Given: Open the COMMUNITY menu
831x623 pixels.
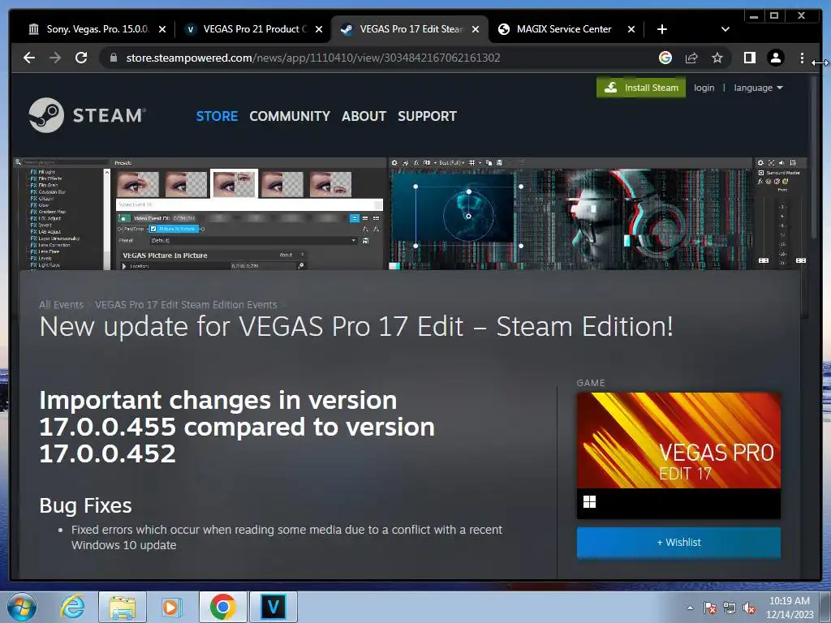Looking at the screenshot, I should coord(290,116).
